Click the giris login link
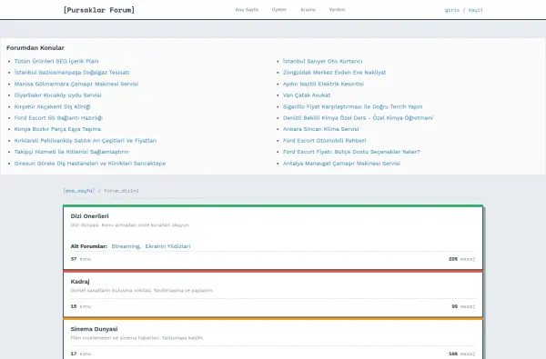This screenshot has height=359, width=546. click(452, 10)
